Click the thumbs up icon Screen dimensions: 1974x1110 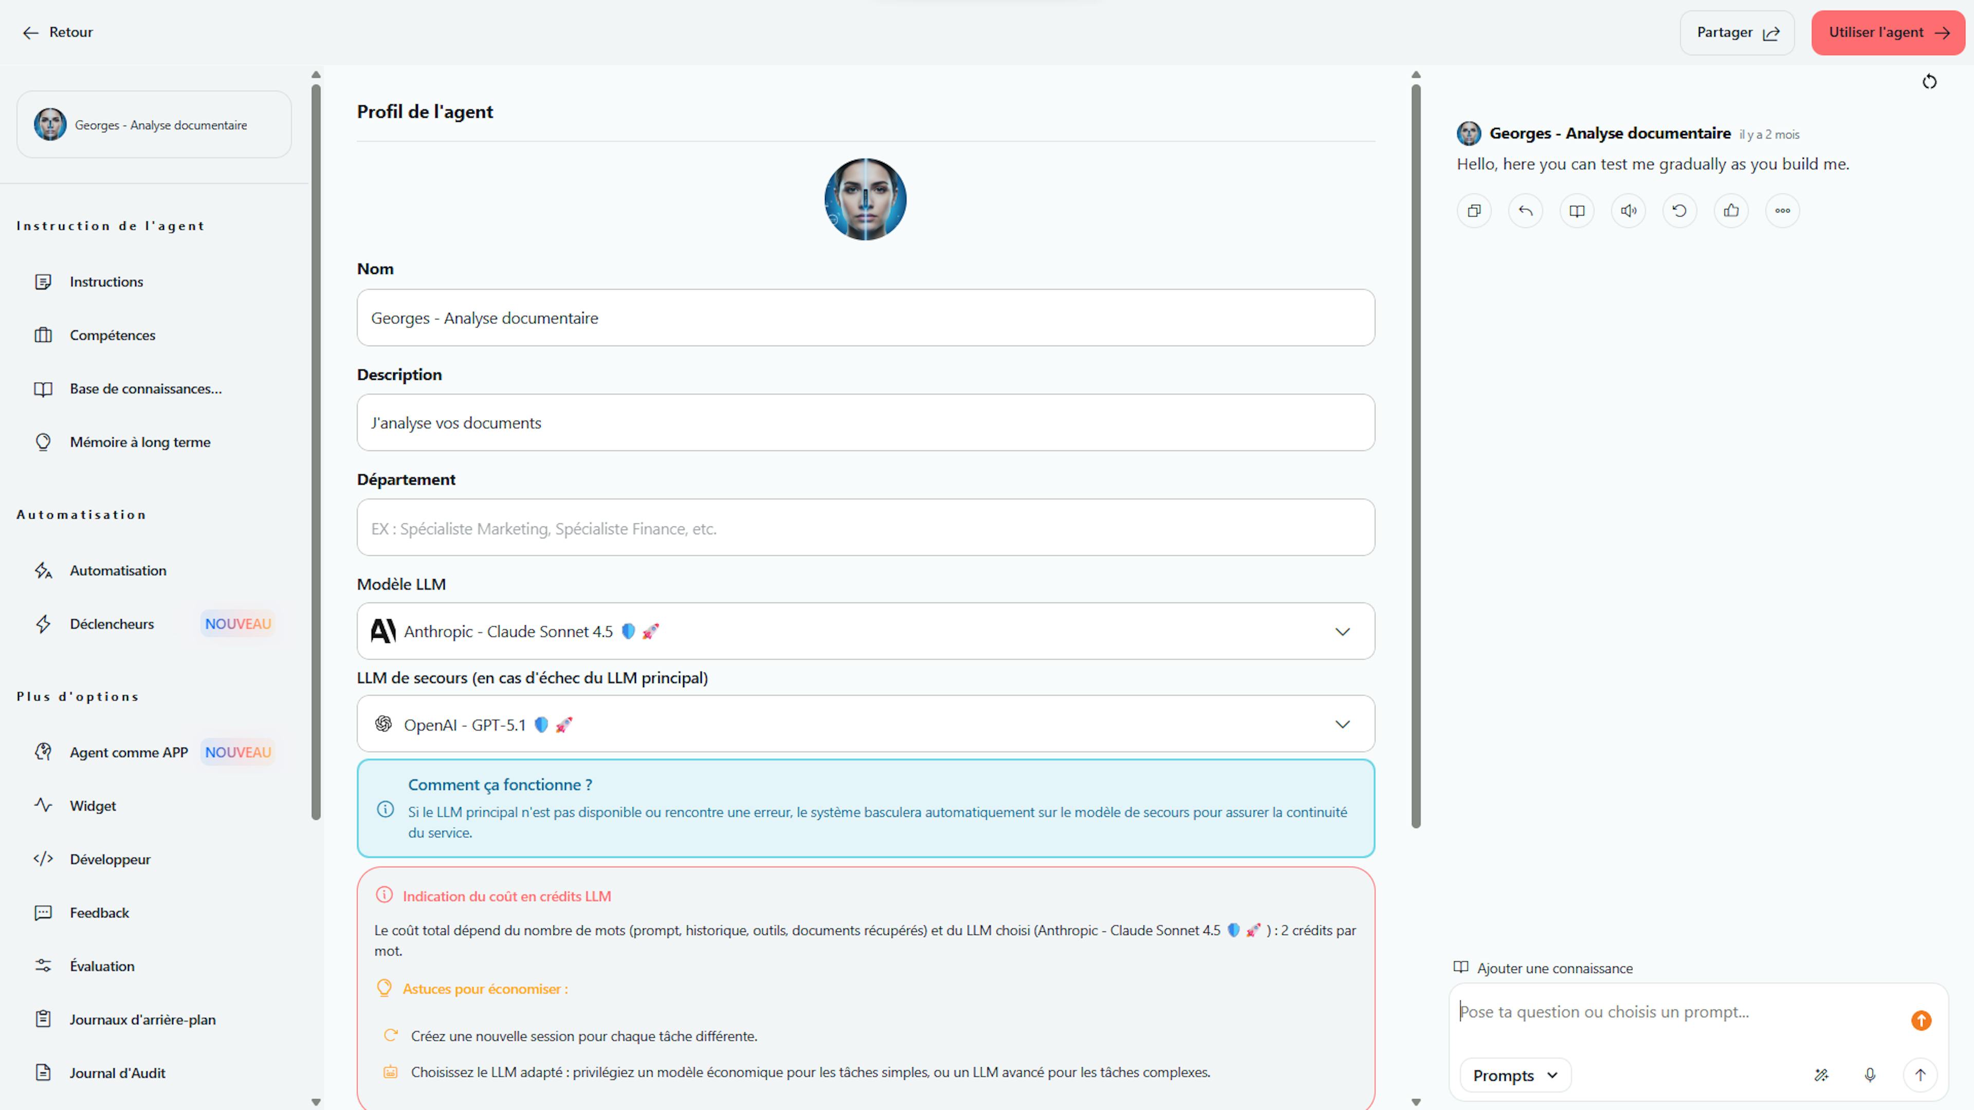click(x=1731, y=211)
